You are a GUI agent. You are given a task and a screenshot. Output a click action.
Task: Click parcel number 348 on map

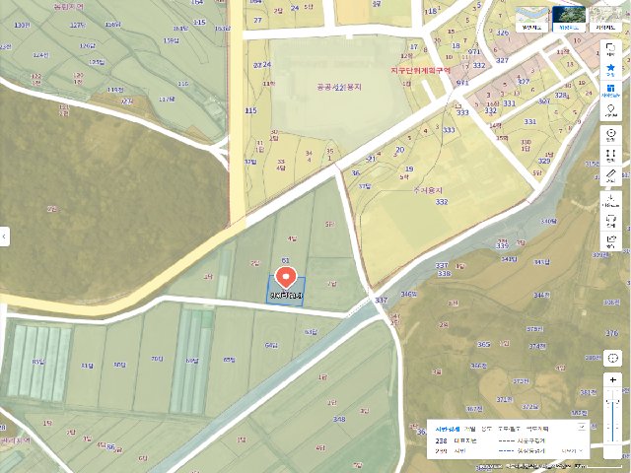[x=339, y=419]
